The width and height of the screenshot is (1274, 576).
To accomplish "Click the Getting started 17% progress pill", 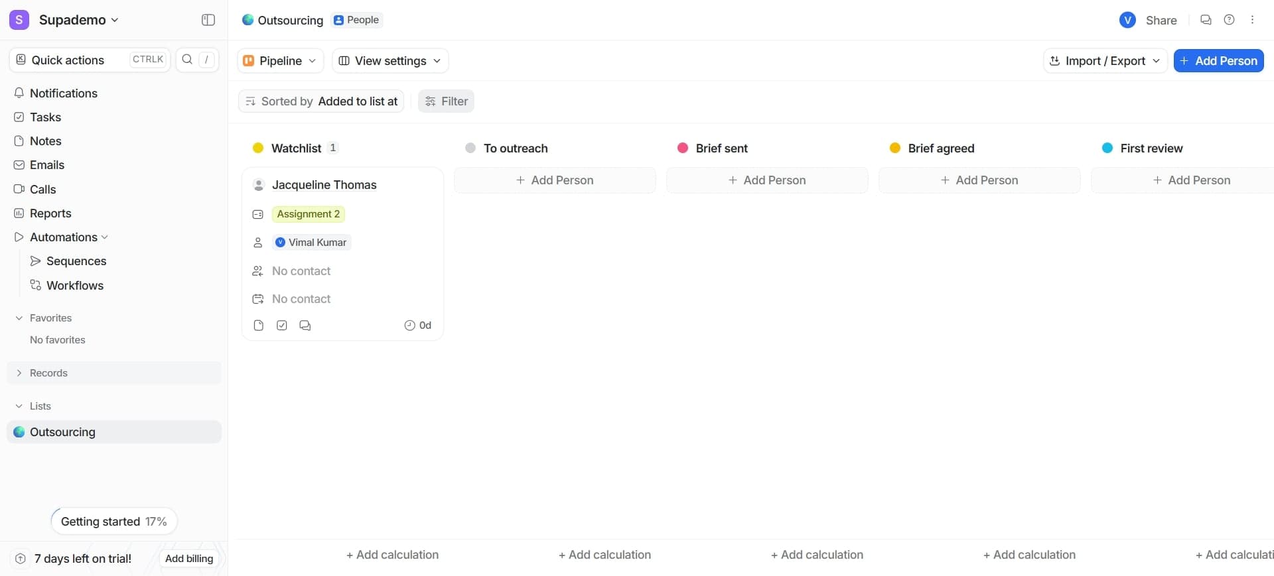I will coord(113,522).
